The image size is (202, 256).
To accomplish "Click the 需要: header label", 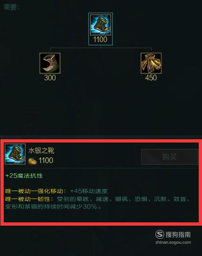I will coord(11,7).
